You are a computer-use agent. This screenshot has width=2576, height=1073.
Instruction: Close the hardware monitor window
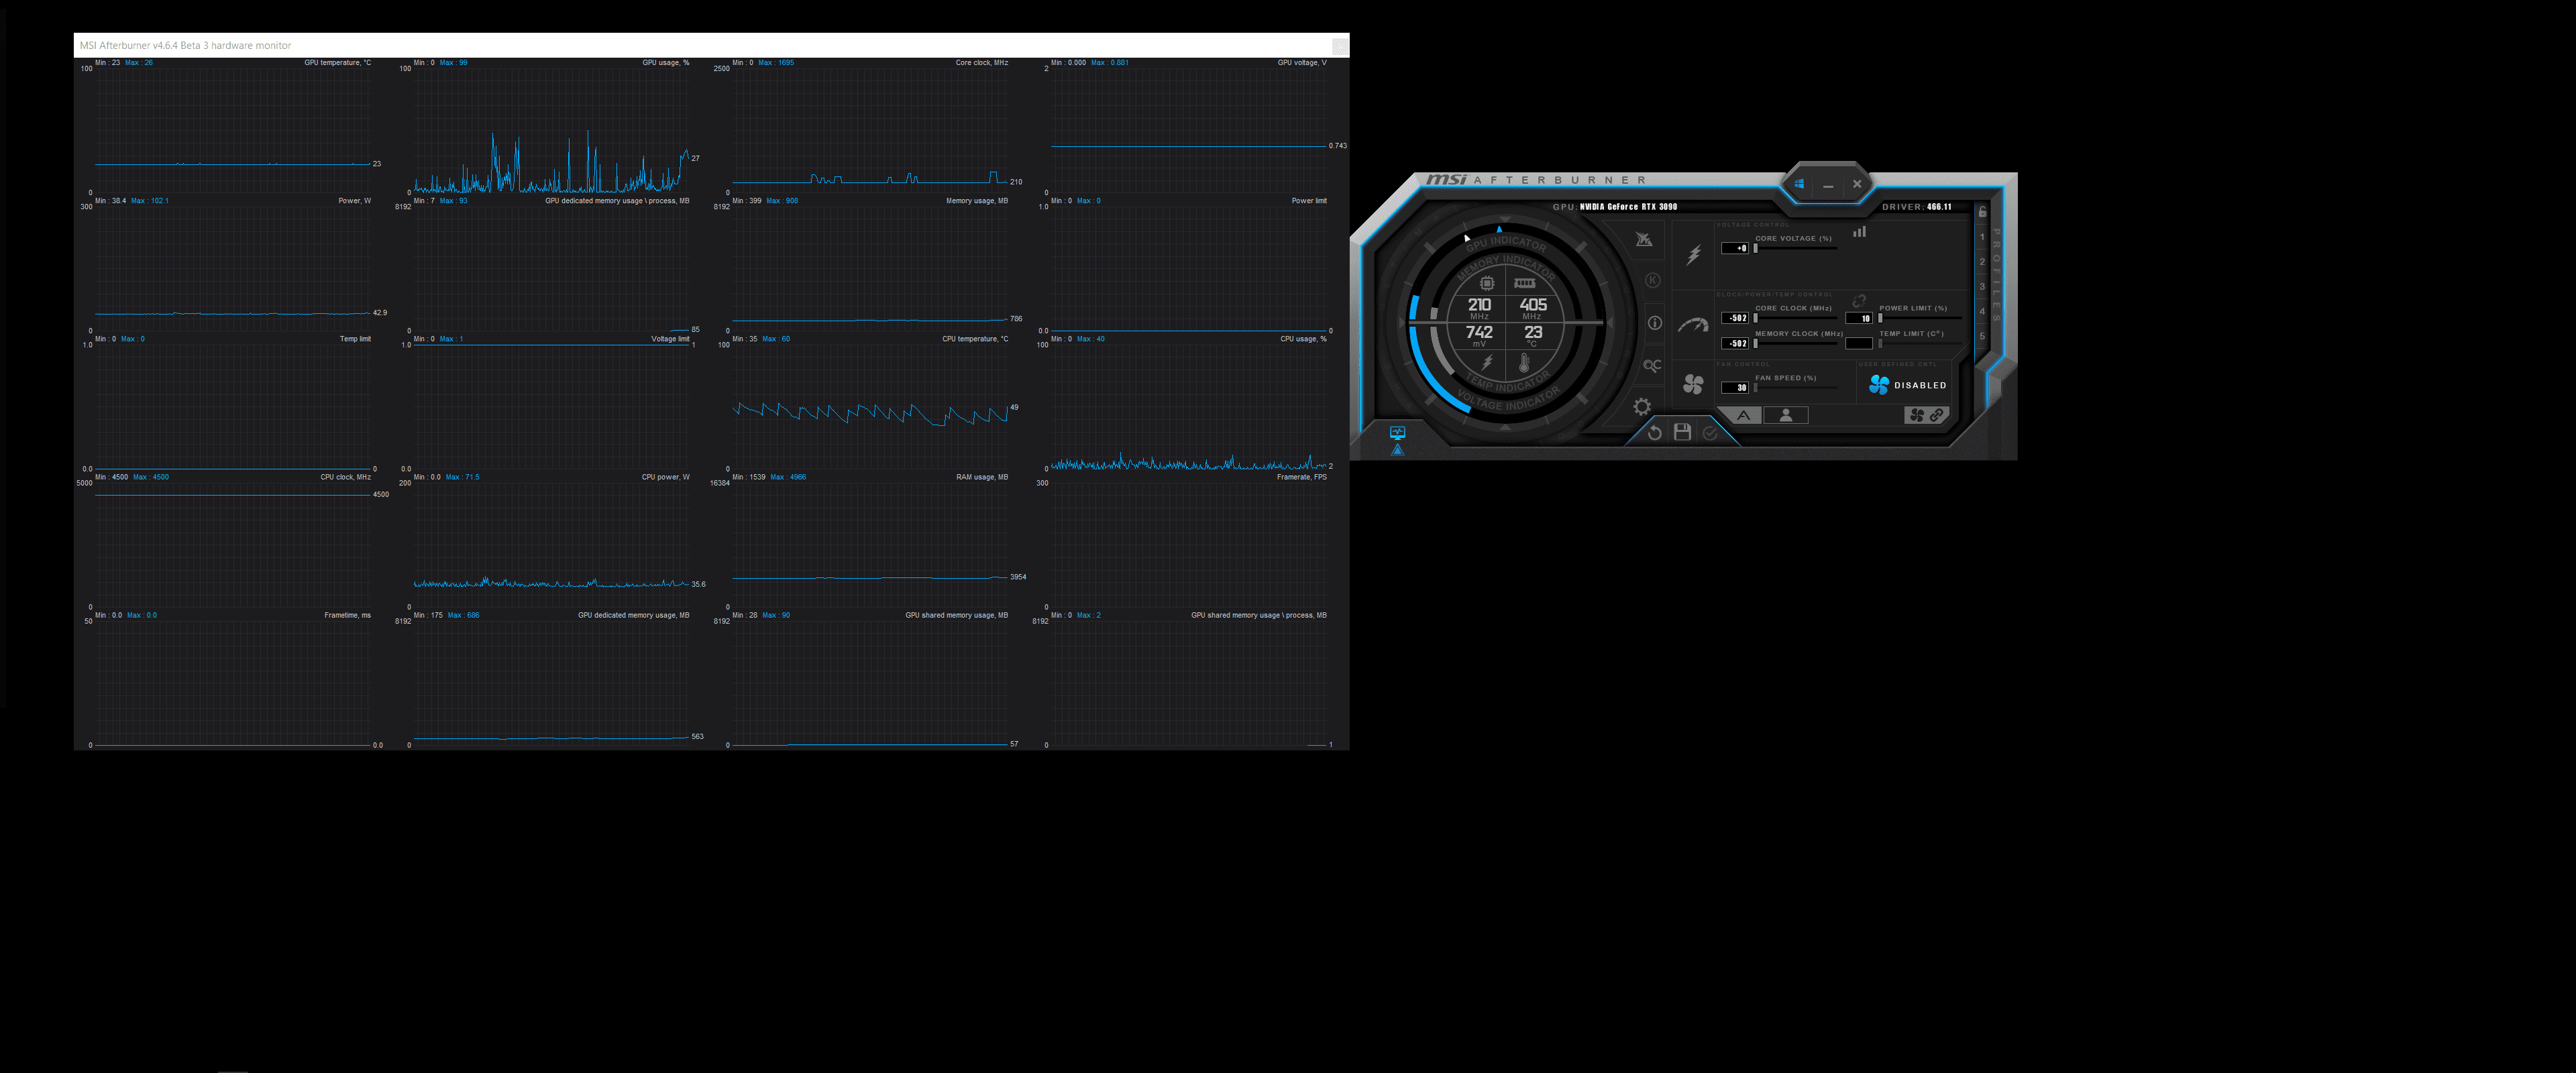tap(1339, 46)
